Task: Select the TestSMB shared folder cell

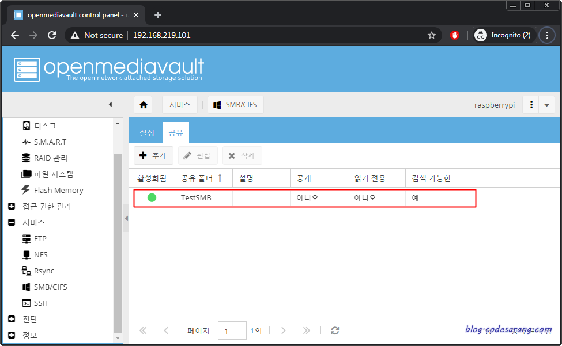Action: coord(203,198)
